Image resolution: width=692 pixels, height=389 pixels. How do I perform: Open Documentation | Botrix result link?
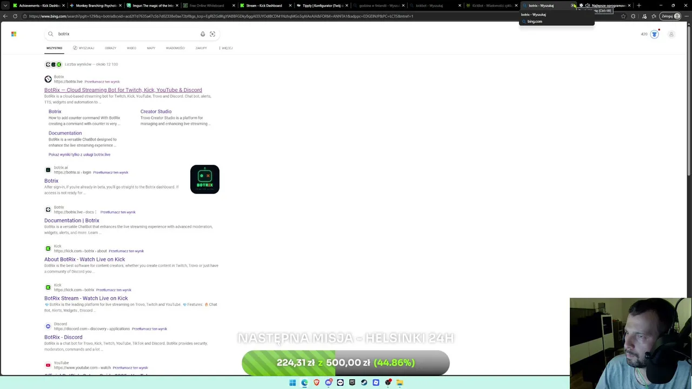coord(72,220)
